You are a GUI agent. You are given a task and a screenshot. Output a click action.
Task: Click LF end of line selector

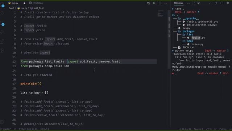click(x=215, y=129)
